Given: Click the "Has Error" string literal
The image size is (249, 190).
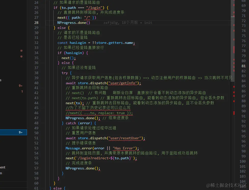Looking at the screenshot, I should tap(124, 148).
